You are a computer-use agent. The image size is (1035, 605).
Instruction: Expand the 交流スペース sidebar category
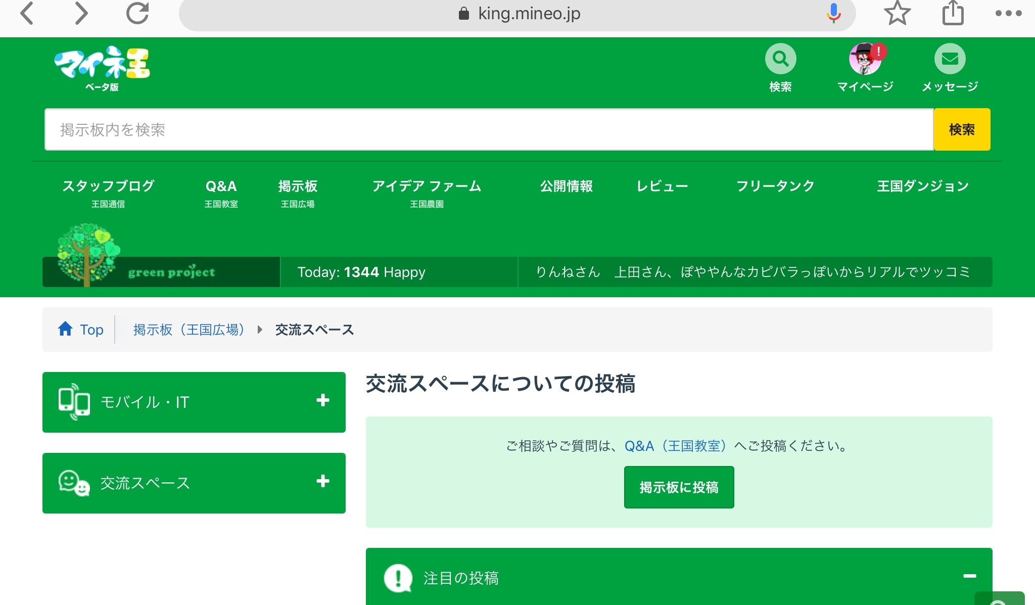[x=322, y=481]
